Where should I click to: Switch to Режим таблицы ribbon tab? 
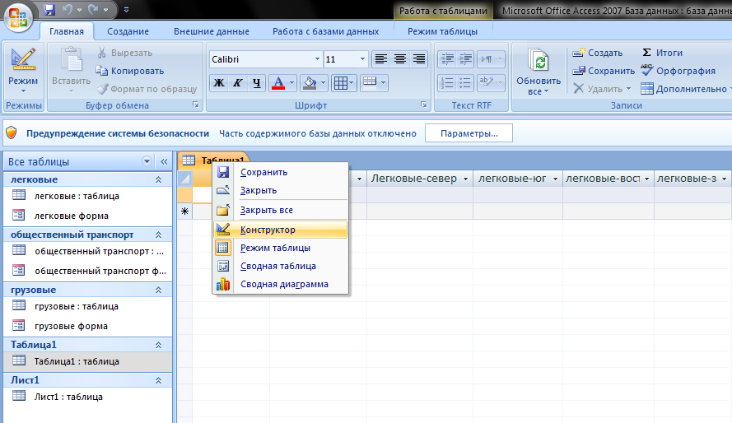click(442, 31)
